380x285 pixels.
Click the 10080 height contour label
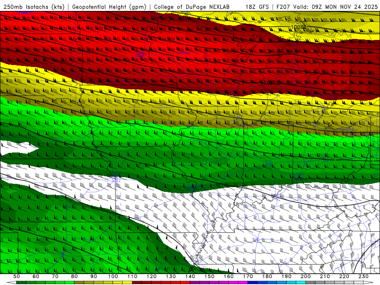click(298, 27)
